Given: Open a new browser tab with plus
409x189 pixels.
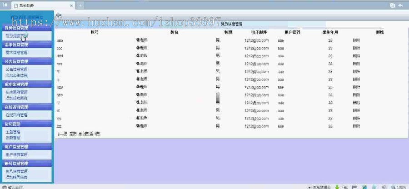Looking at the screenshot, I should tap(80, 5).
